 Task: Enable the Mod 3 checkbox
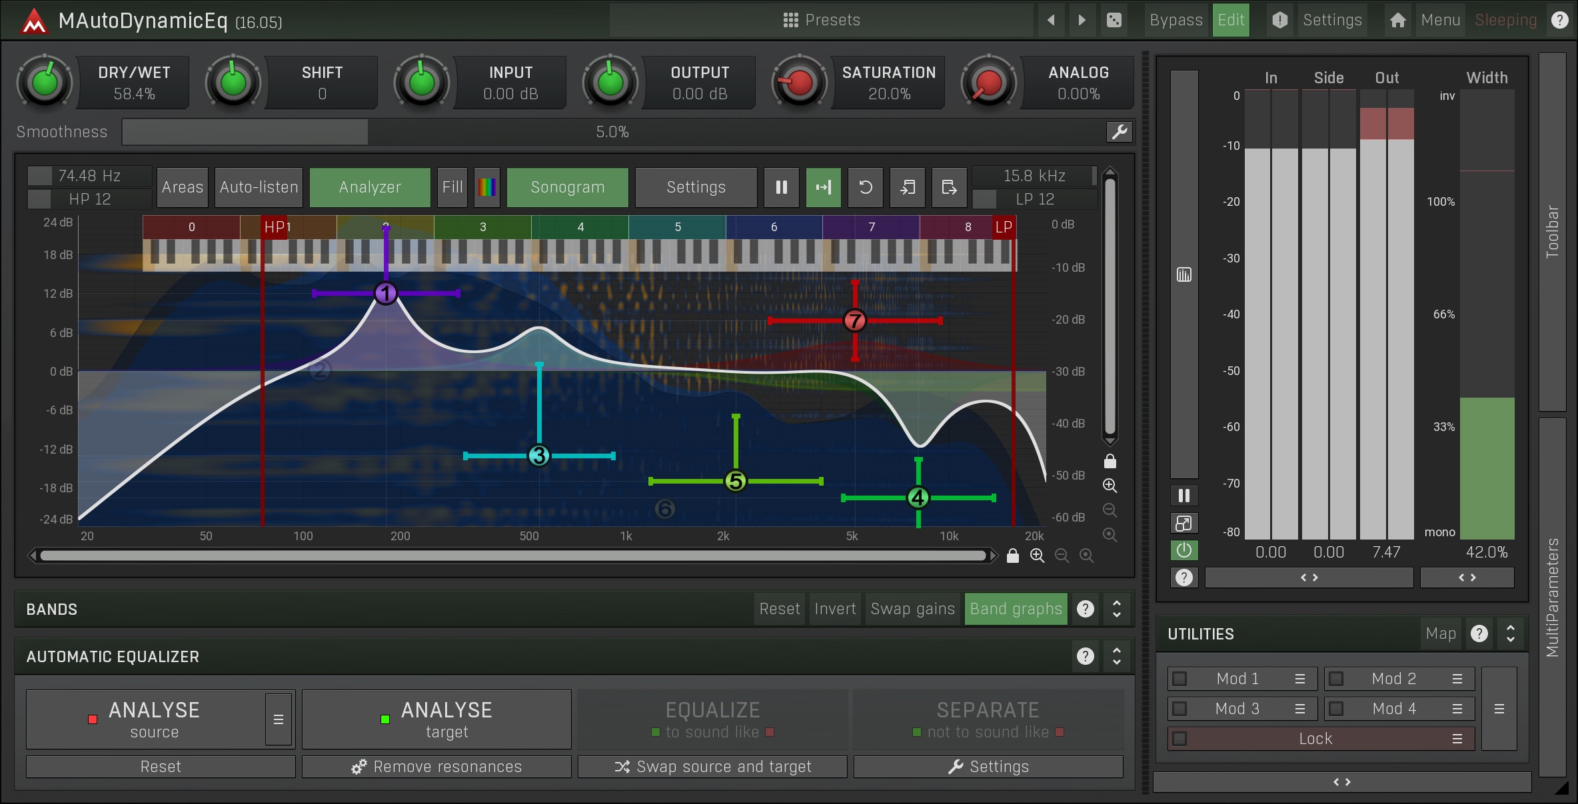1180,709
